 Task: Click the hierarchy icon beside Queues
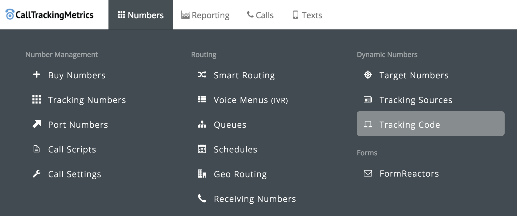202,124
